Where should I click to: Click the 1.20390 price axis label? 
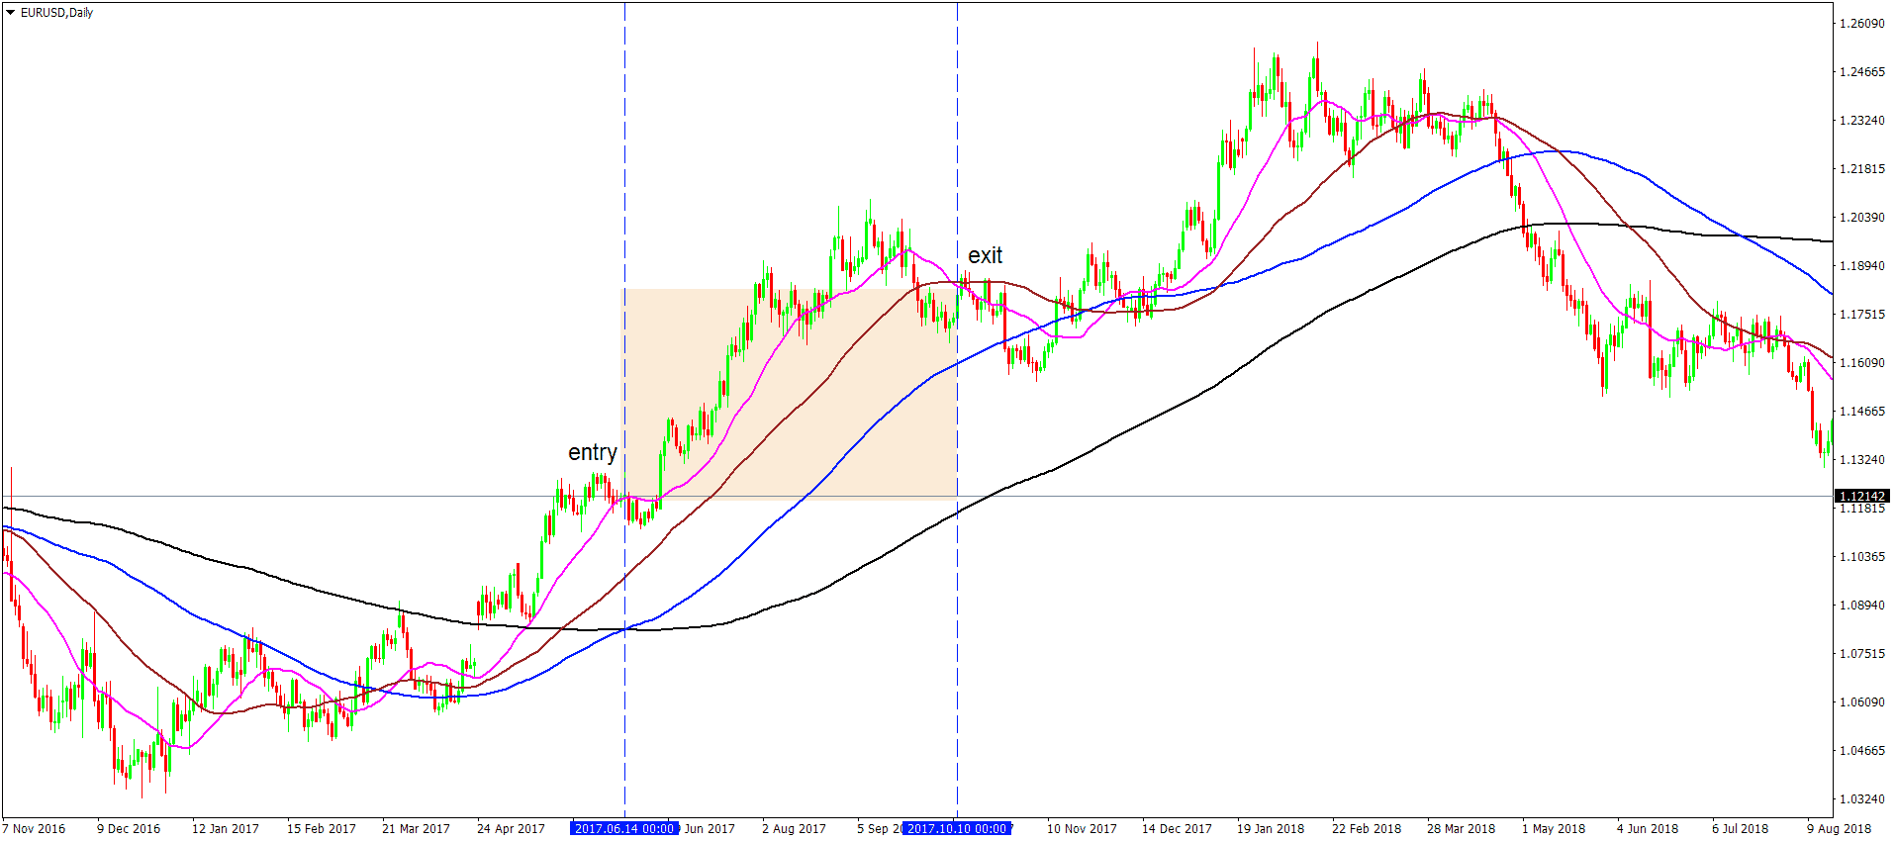coord(1861,218)
